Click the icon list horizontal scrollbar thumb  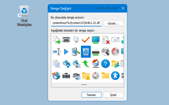(84, 85)
